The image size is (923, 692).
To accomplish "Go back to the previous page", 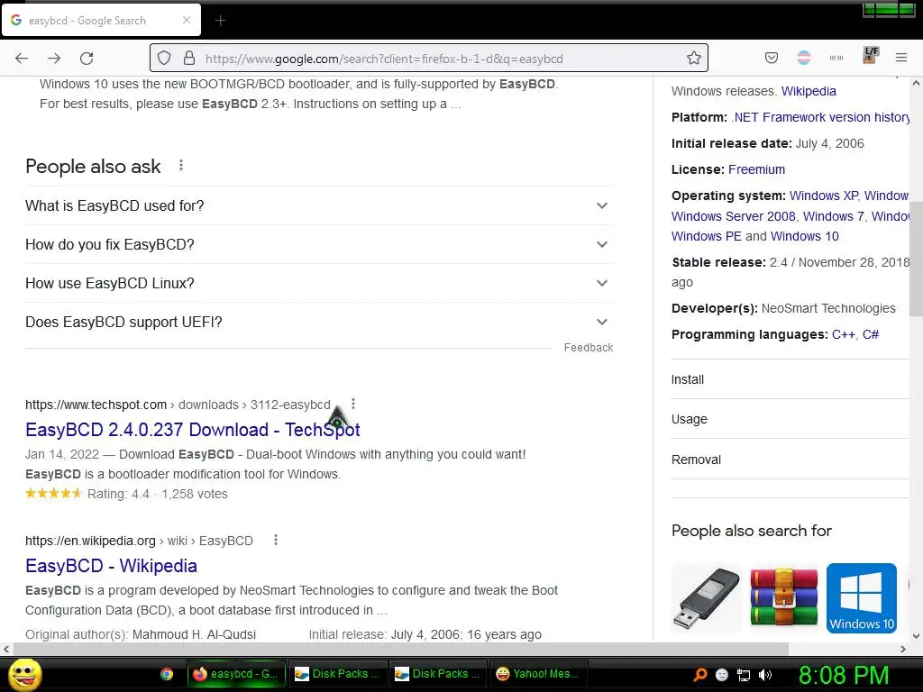I will coord(22,59).
